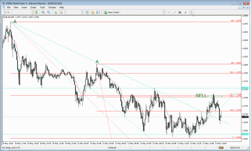Restore the inner chart window
251x151 pixels.
point(243,7)
